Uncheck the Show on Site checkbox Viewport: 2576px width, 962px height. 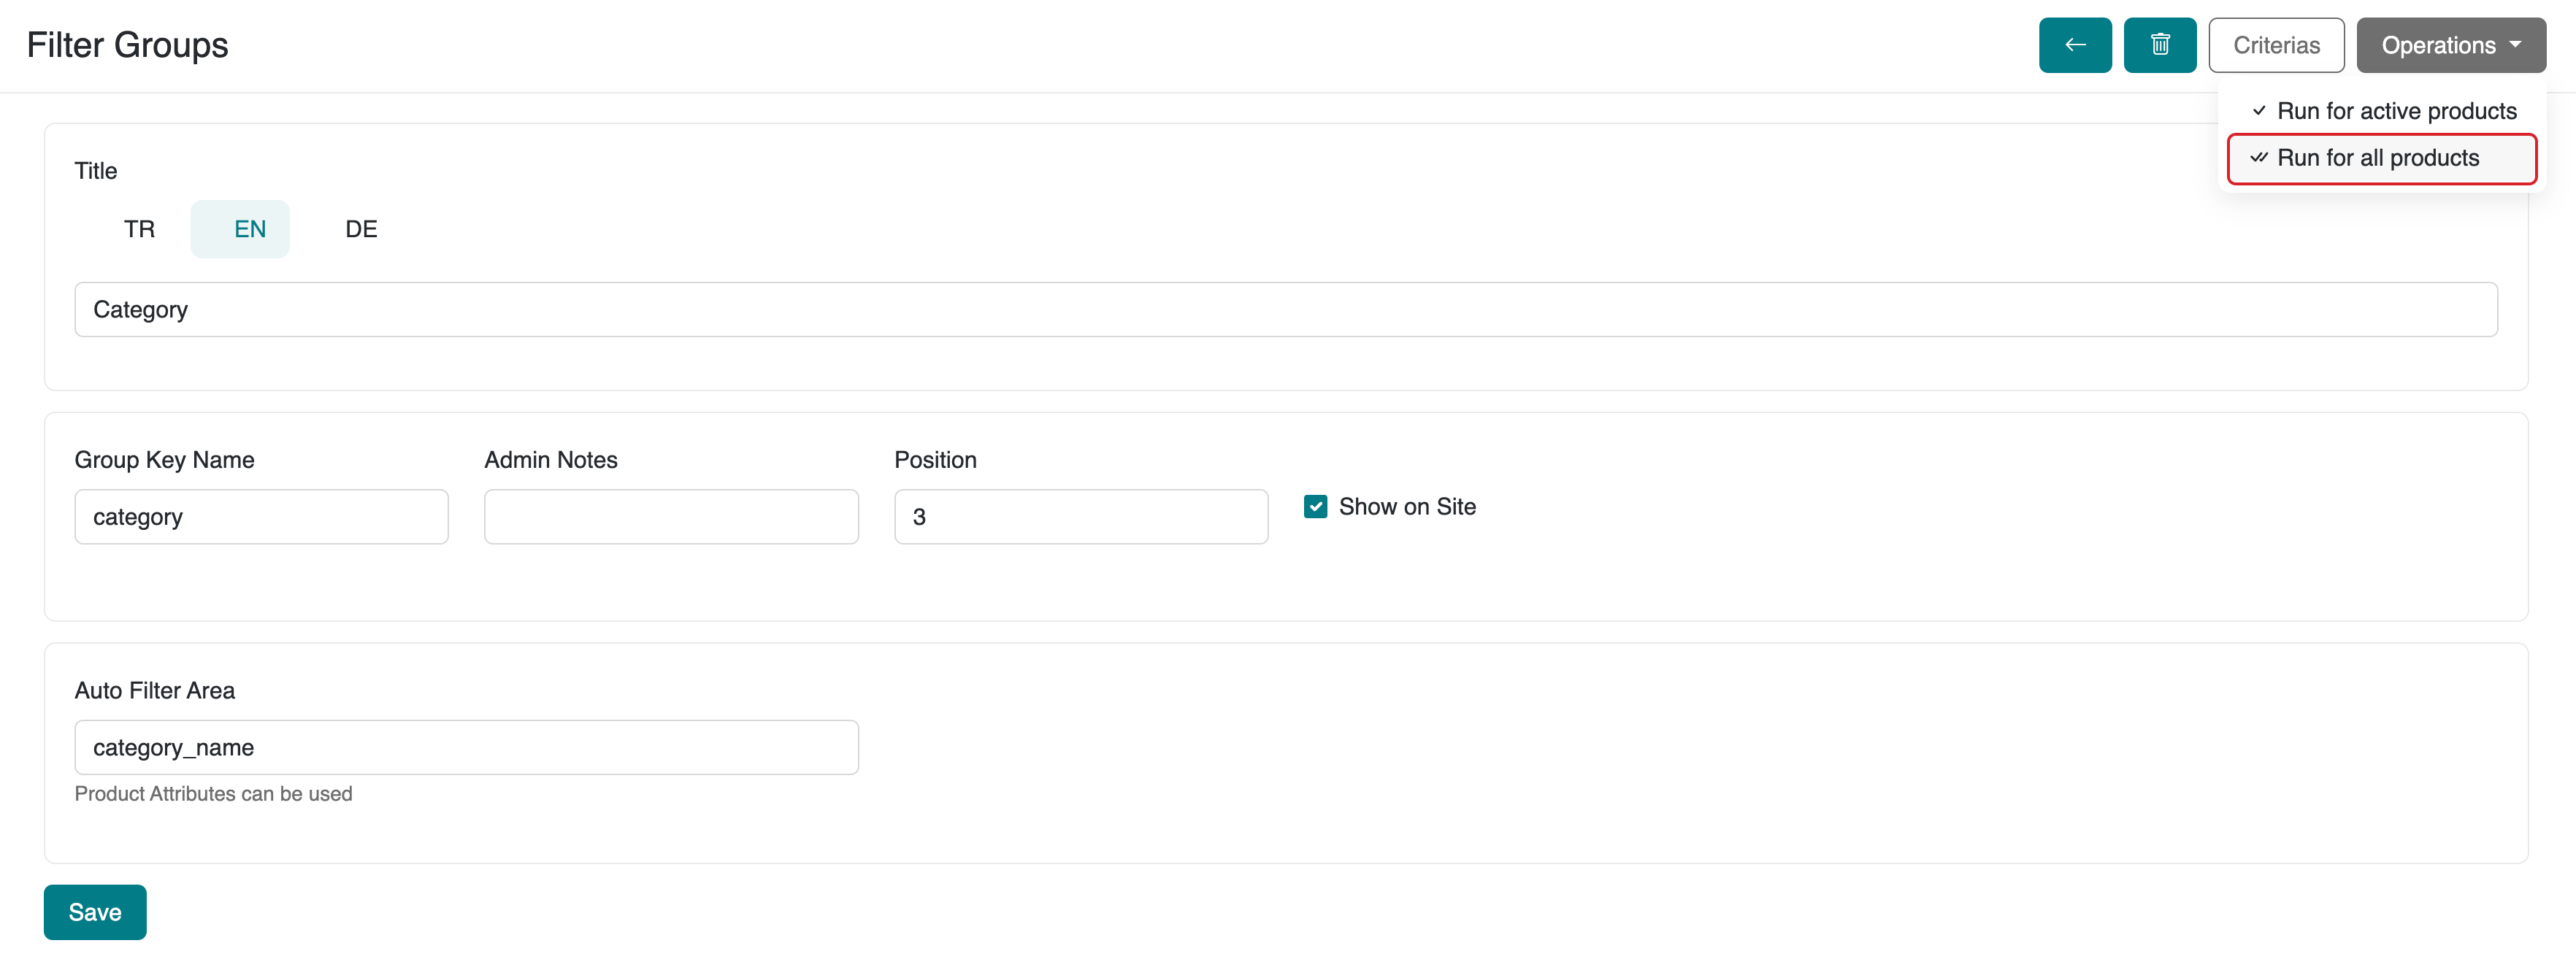coord(1315,507)
